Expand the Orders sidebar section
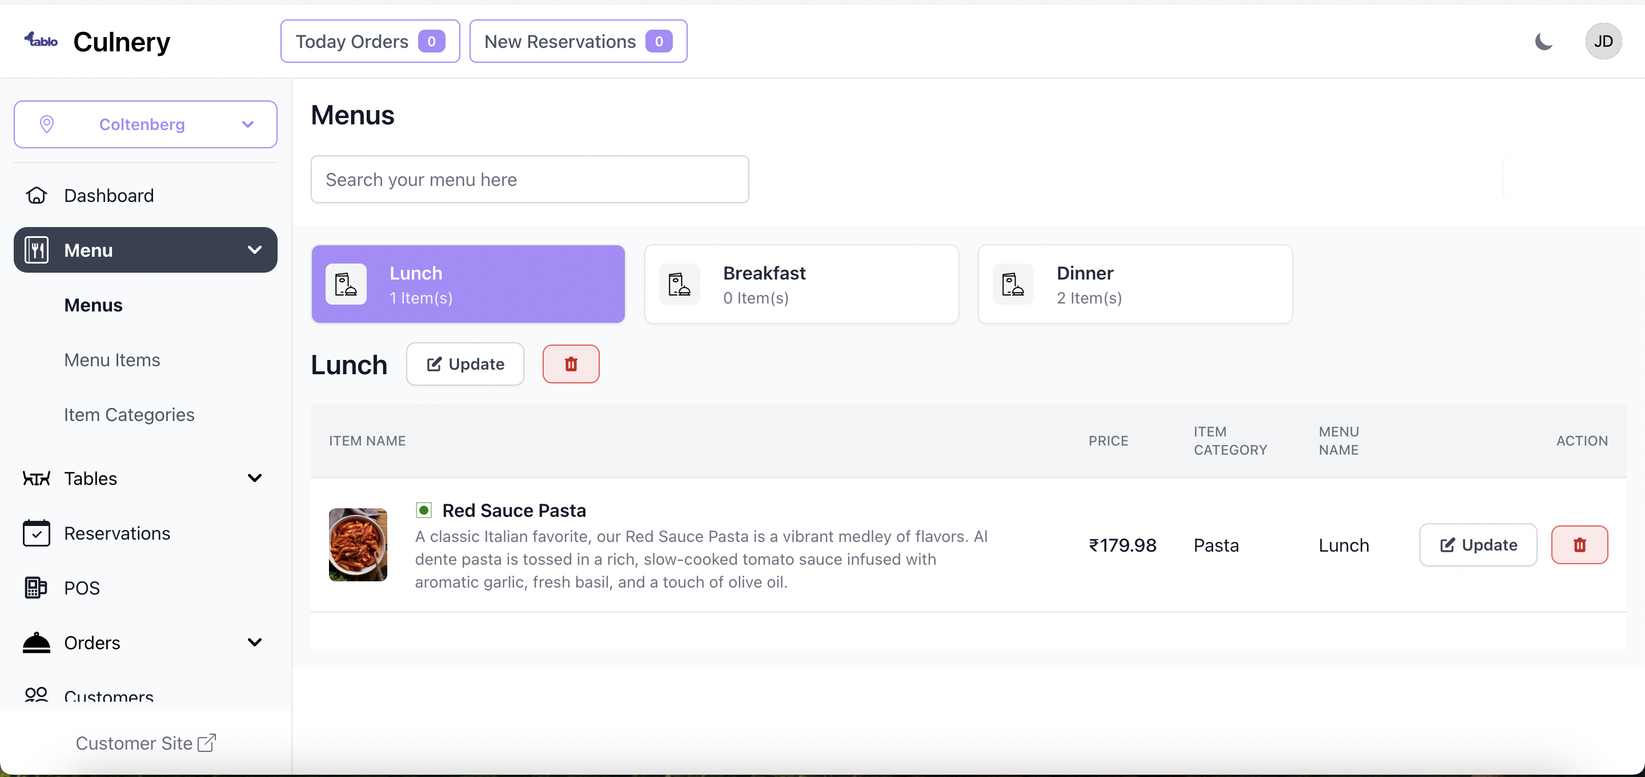The width and height of the screenshot is (1645, 777). tap(254, 642)
